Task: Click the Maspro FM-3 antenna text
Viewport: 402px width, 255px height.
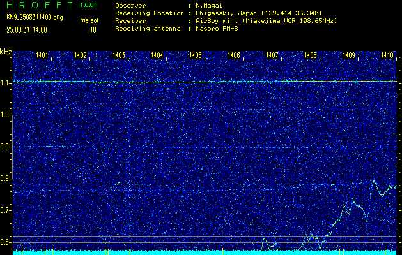Action: (x=217, y=29)
